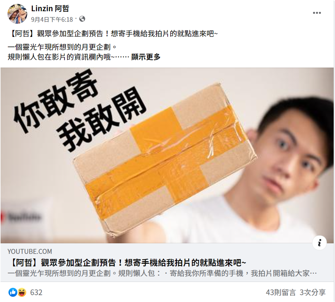Viewport: 335px width, 302px height.
Task: Click the Linzin 阿哲 profile avatar
Action: 17,13
